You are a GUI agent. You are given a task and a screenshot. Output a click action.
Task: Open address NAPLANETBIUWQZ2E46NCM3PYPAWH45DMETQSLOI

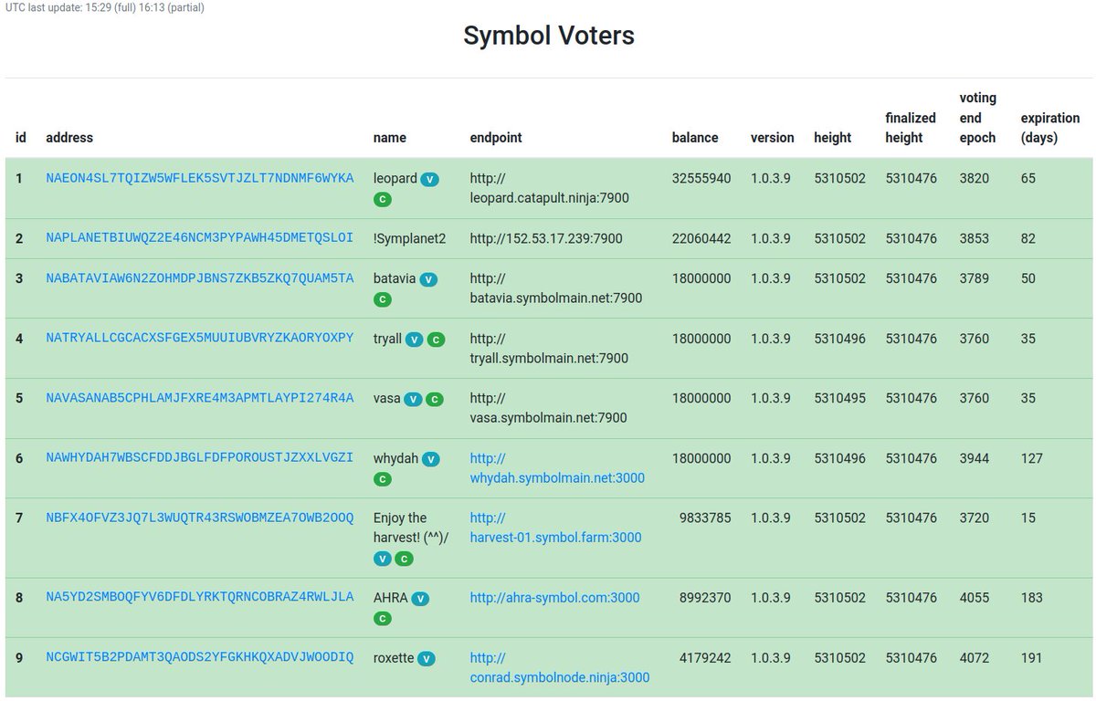pyautogui.click(x=200, y=238)
